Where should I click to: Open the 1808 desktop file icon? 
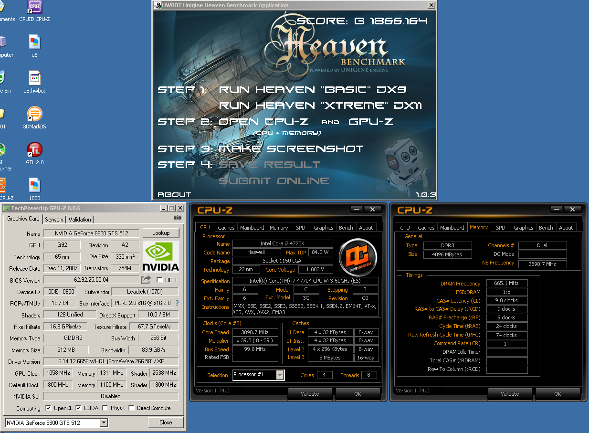tap(34, 185)
